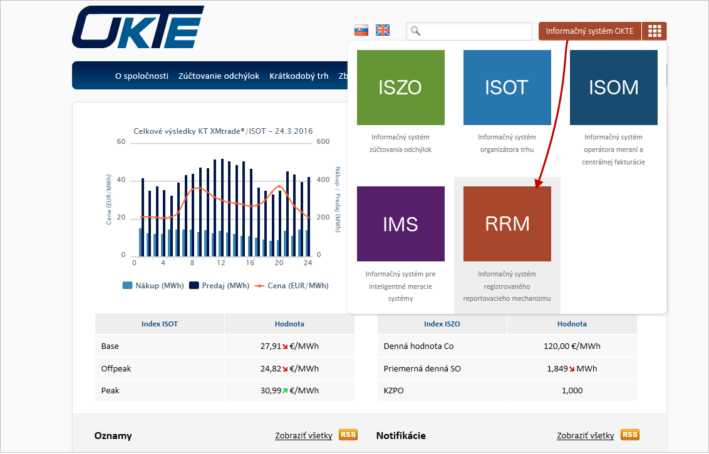The width and height of the screenshot is (709, 454).
Task: Toggle Nákup (MWh) legend entry
Action: (x=153, y=286)
